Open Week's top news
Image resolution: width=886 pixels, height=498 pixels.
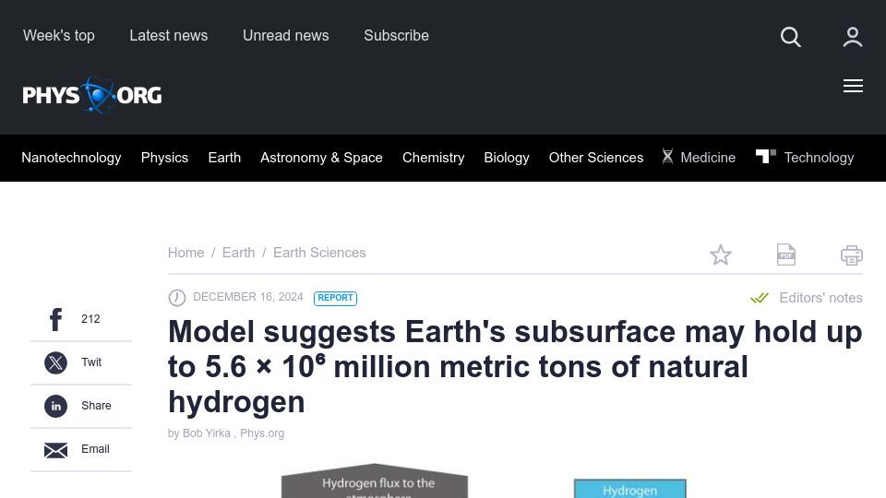[x=59, y=36]
